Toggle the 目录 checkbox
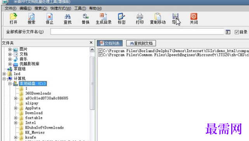 pyautogui.click(x=237, y=32)
